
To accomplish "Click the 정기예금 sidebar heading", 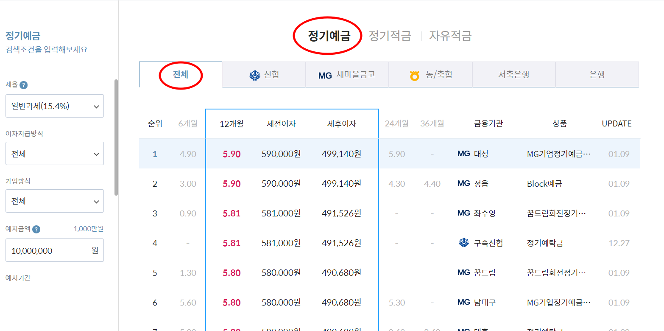I will pyautogui.click(x=23, y=36).
